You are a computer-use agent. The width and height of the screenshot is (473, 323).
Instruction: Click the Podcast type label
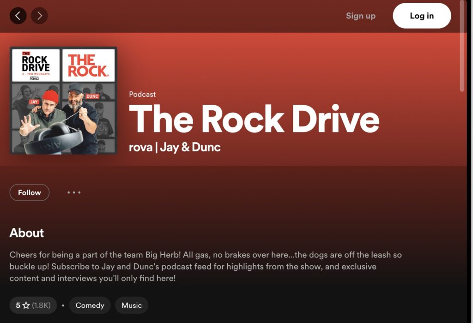[x=142, y=94]
